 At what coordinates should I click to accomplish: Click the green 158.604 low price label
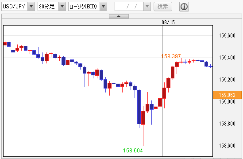pyautogui.click(x=133, y=150)
